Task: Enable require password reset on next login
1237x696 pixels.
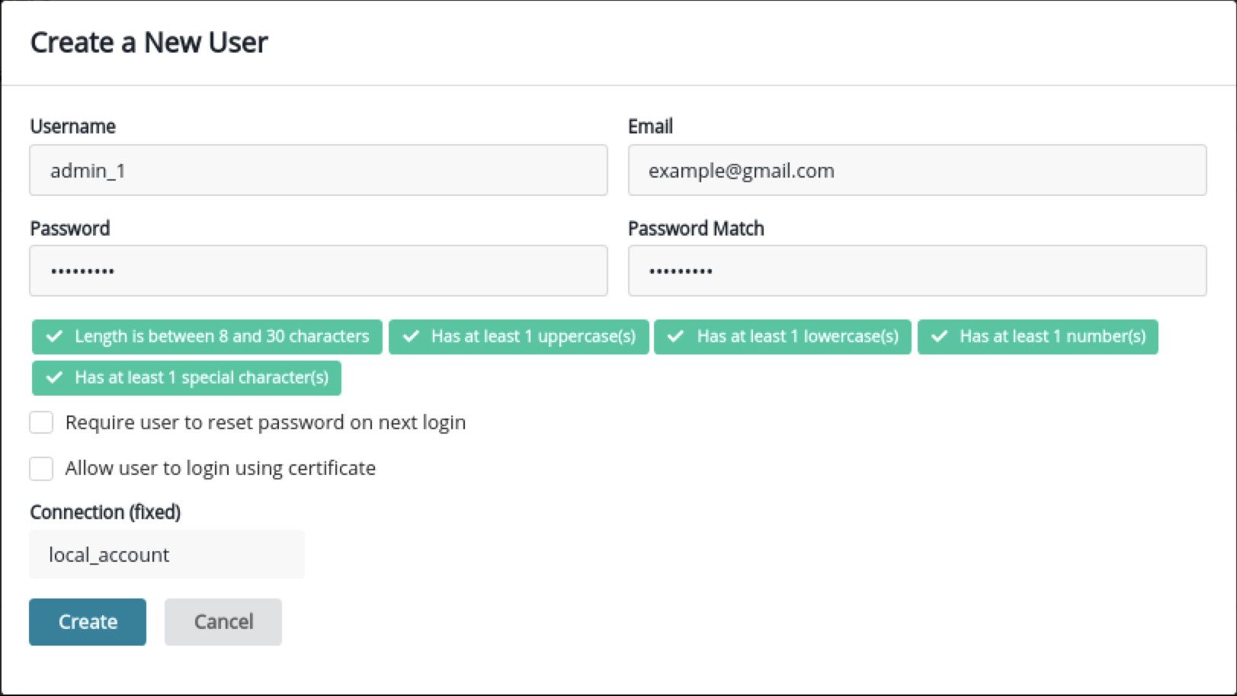Action: [41, 422]
